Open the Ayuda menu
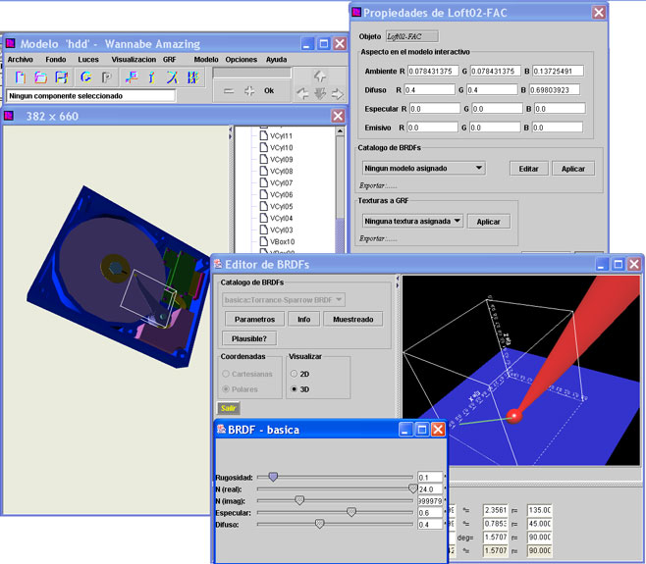 click(x=276, y=59)
